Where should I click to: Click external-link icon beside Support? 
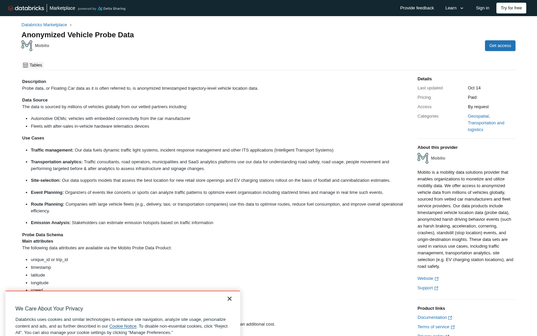tap(436, 288)
